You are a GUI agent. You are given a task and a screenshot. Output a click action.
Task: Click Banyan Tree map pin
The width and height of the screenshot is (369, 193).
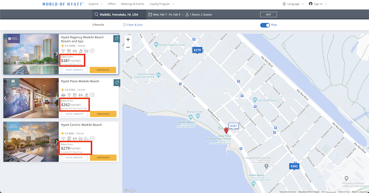[198, 116]
